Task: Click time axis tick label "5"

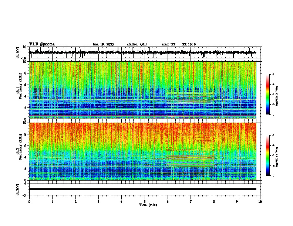Action: [x=145, y=202]
